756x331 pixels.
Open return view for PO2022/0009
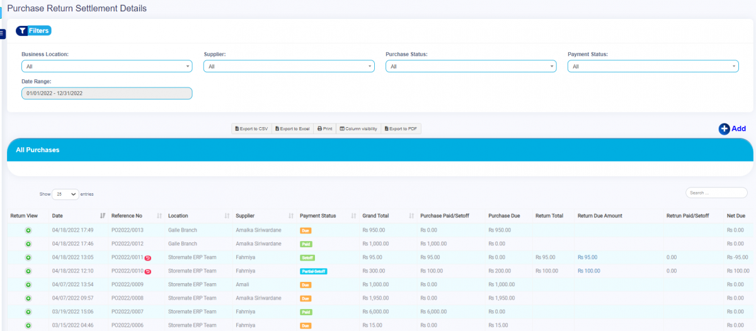(28, 284)
